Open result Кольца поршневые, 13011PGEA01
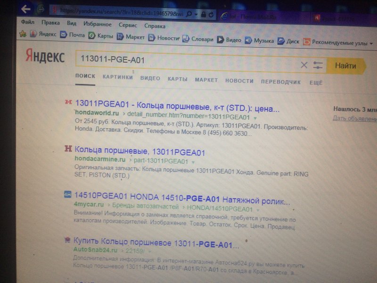 click(139, 151)
